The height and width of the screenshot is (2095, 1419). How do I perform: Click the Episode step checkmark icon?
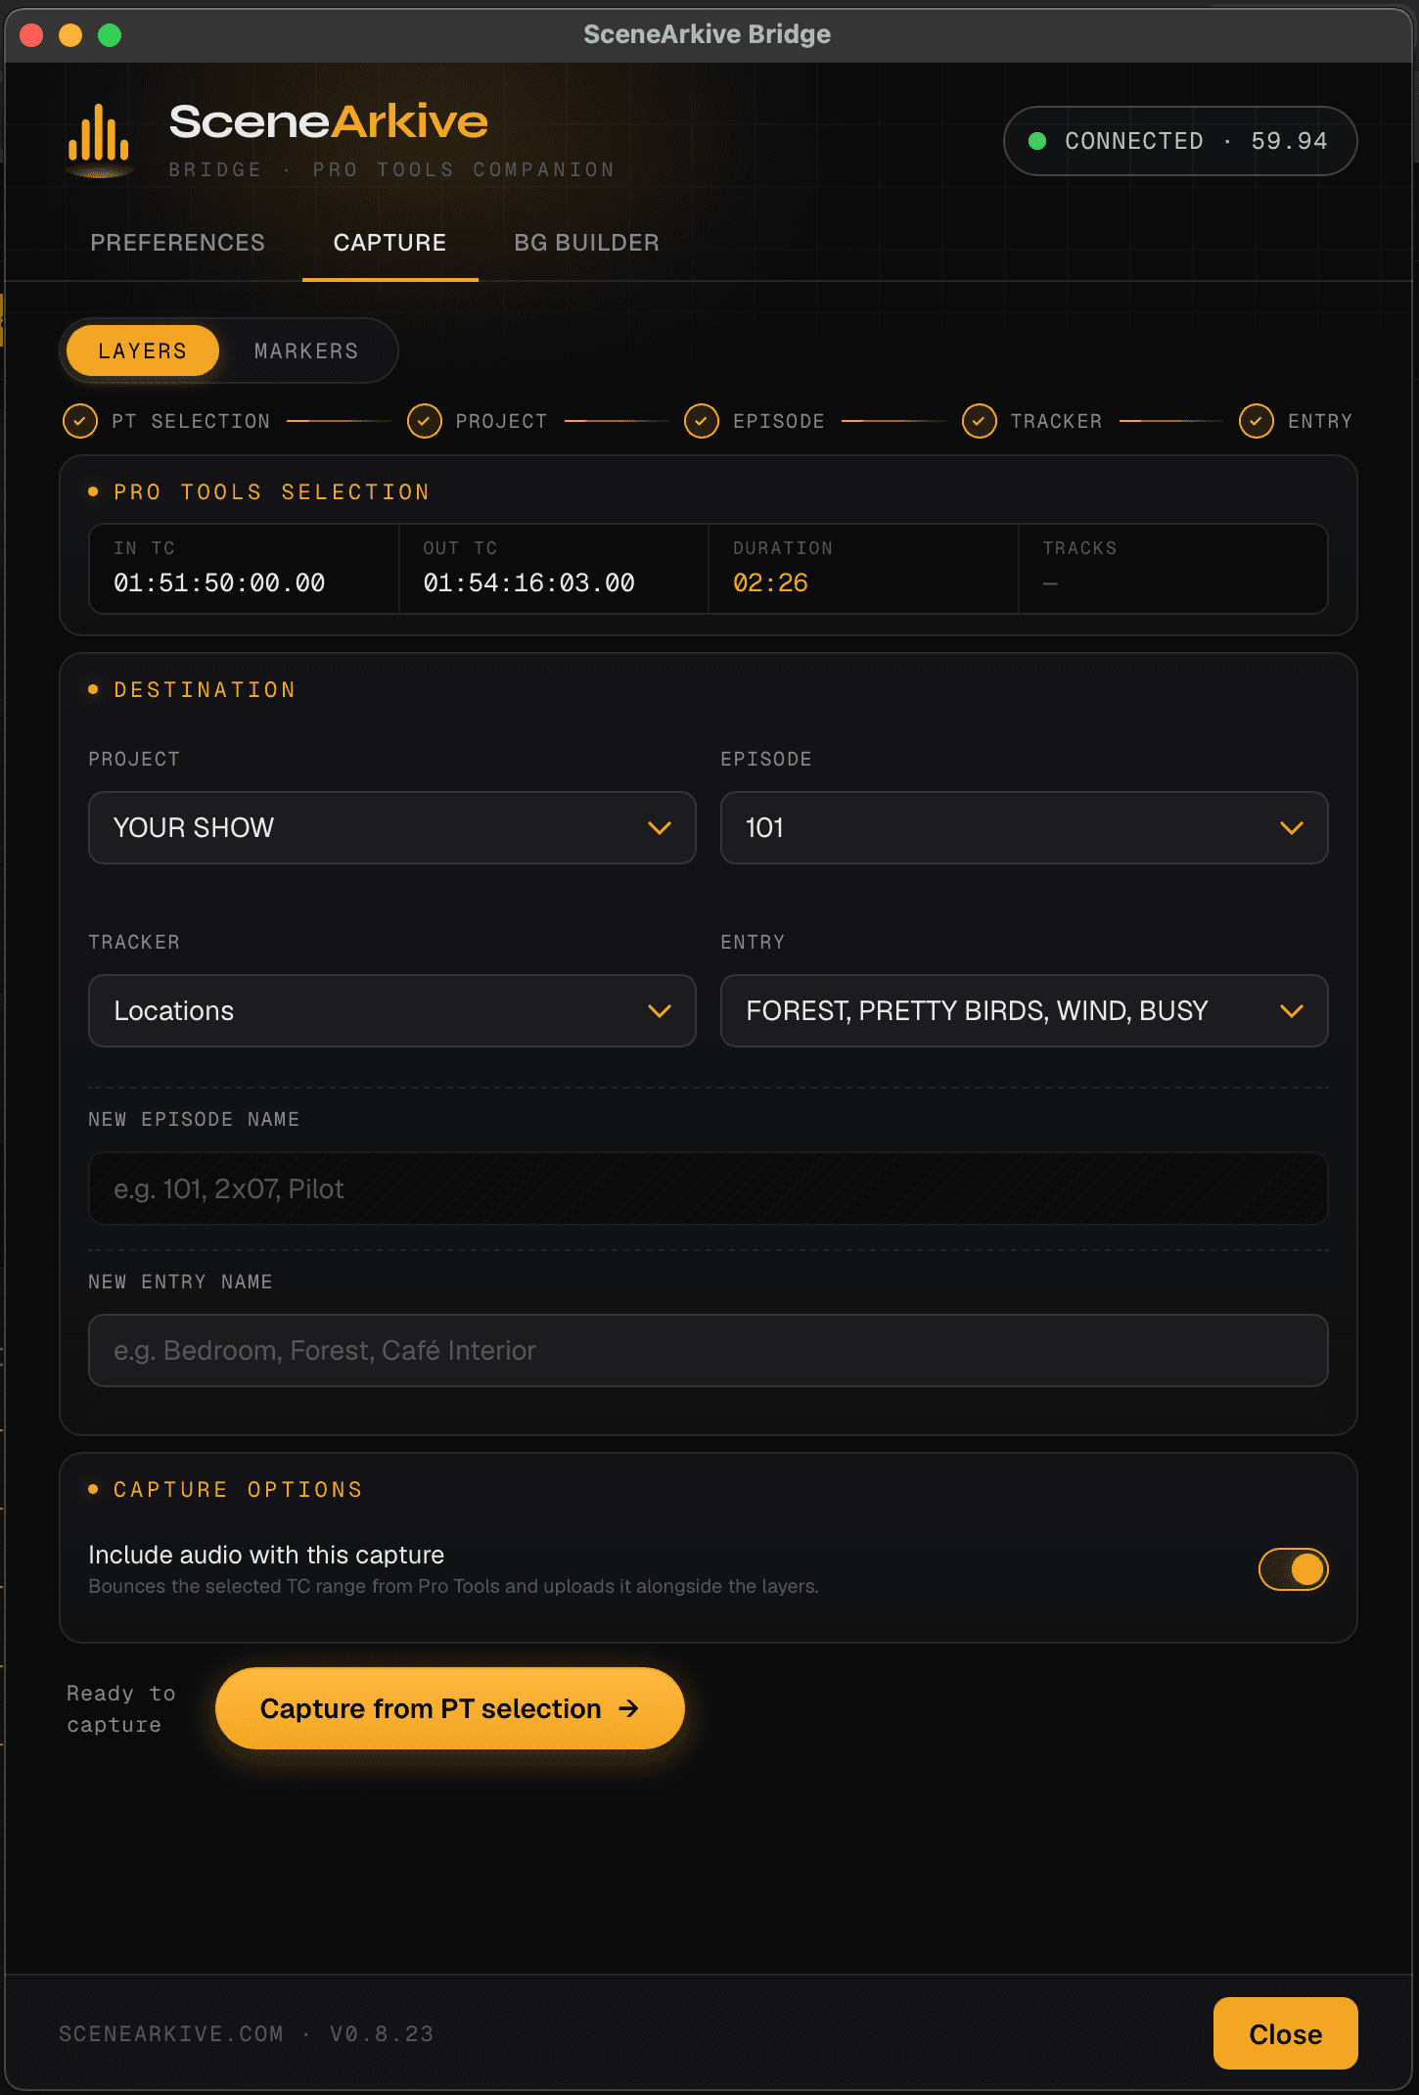702,421
